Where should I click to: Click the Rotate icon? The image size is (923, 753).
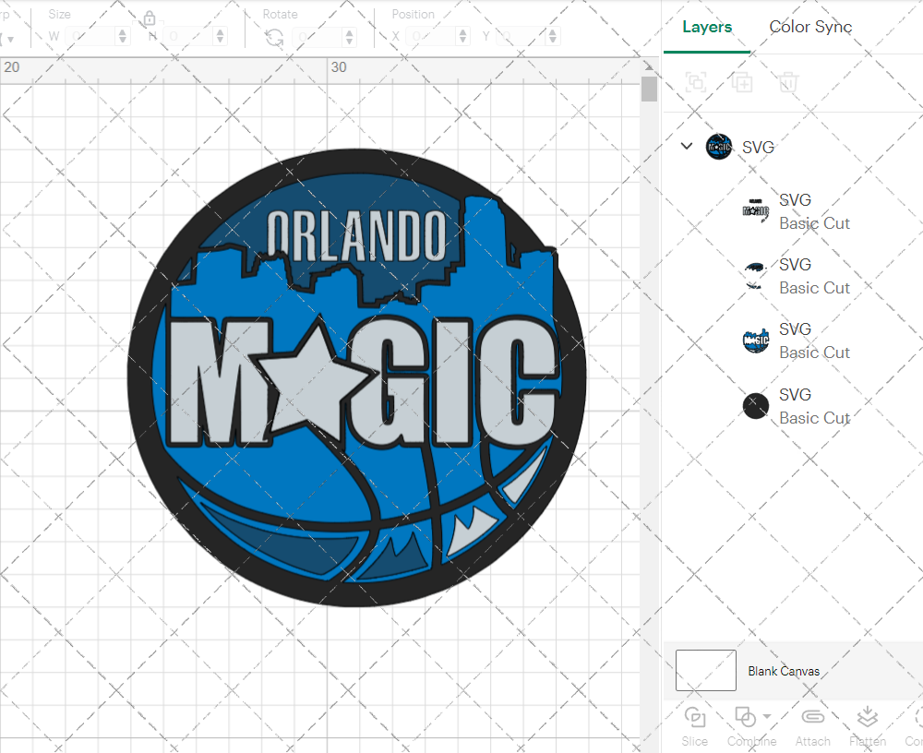click(x=274, y=38)
